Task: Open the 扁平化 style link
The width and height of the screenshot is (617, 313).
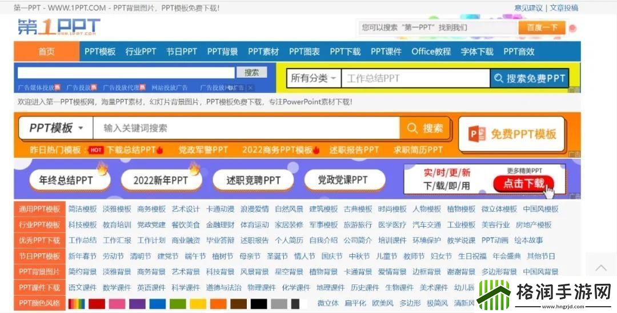Action: (x=355, y=303)
